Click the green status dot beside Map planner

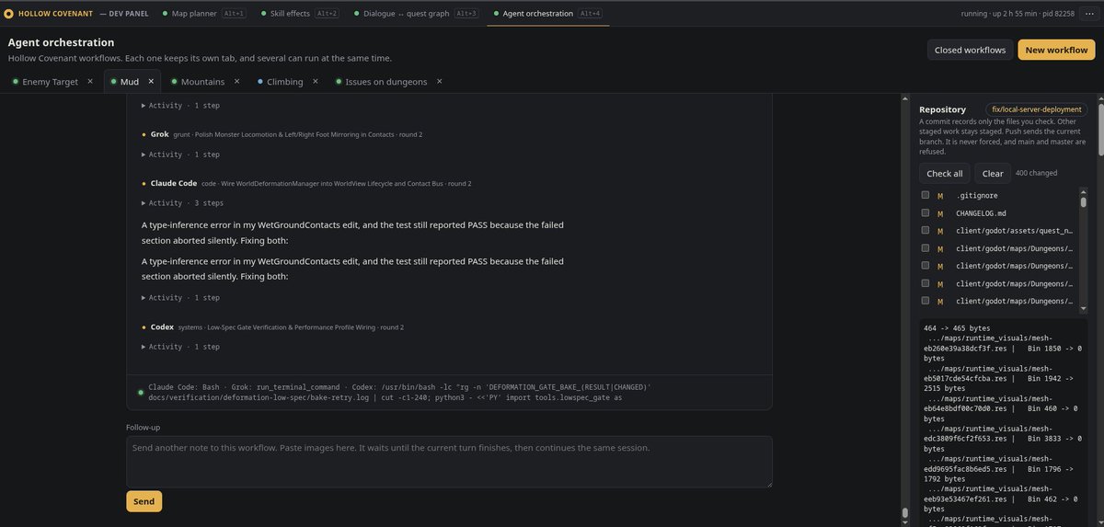[x=164, y=14]
